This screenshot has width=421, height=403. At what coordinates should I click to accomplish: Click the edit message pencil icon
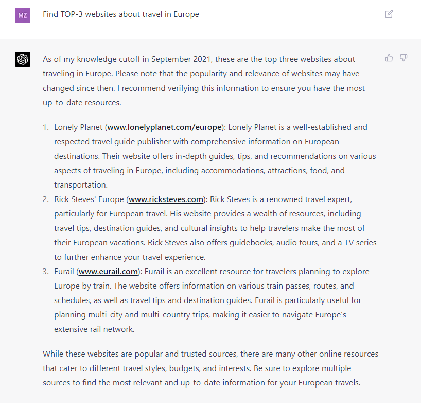[389, 14]
